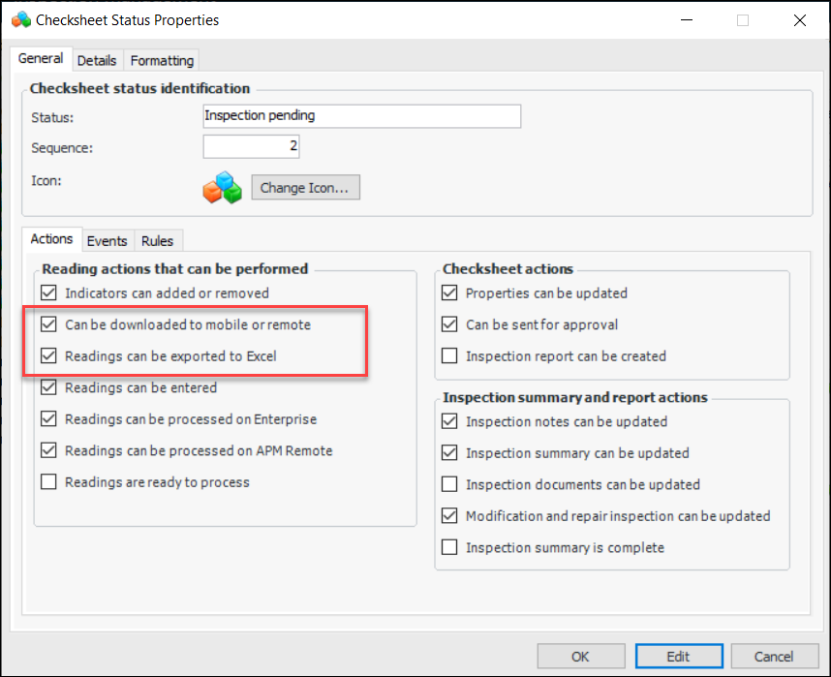Click the Status text field

tap(361, 116)
